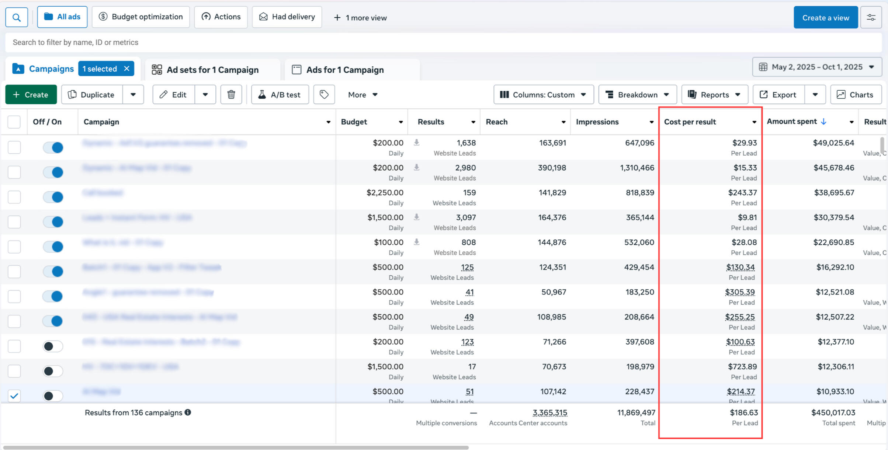This screenshot has width=888, height=450.
Task: Turn on the $723.89 cost campaign toggle
Action: click(x=53, y=371)
